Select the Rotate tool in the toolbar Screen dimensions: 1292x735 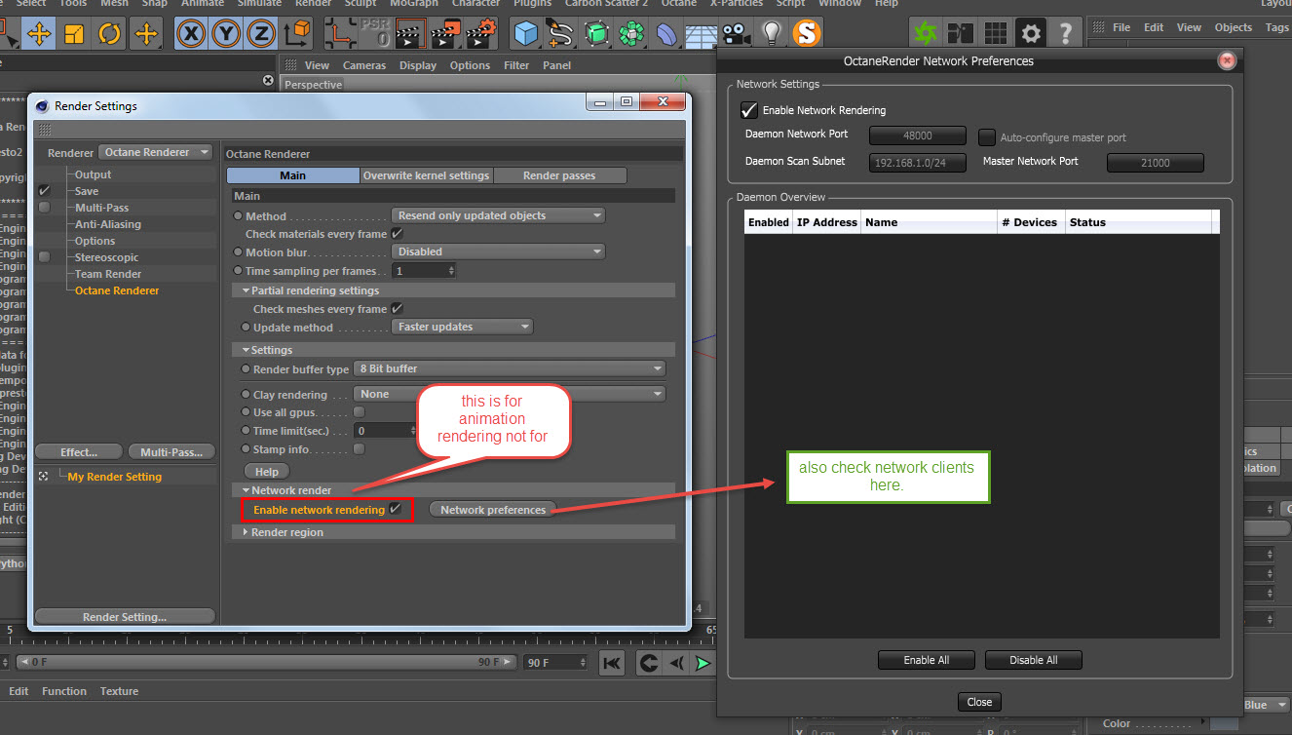pyautogui.click(x=110, y=35)
